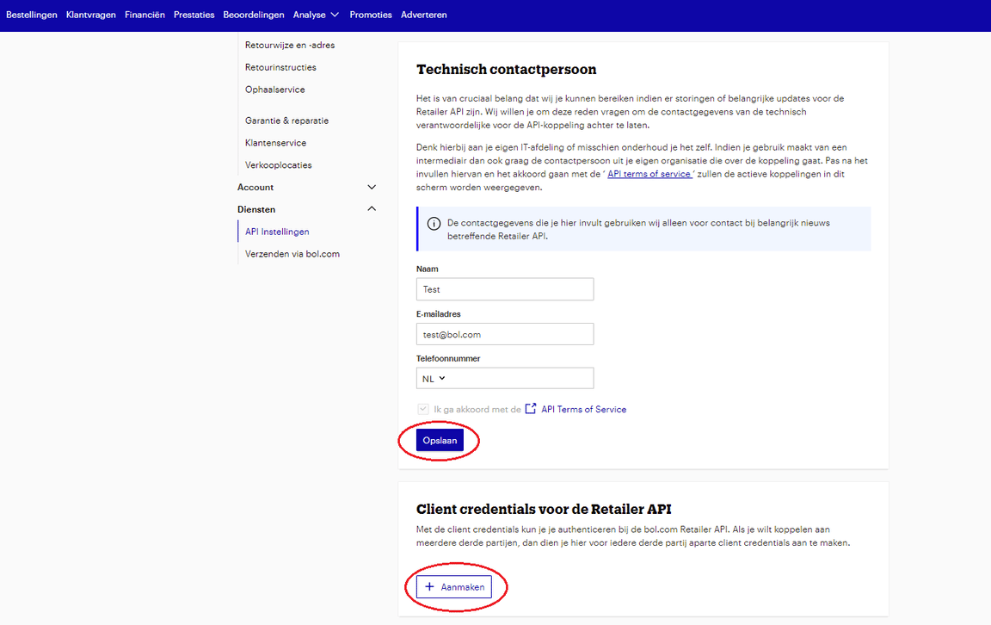Open Ophaalservice sidebar item
The image size is (991, 625).
(x=275, y=90)
